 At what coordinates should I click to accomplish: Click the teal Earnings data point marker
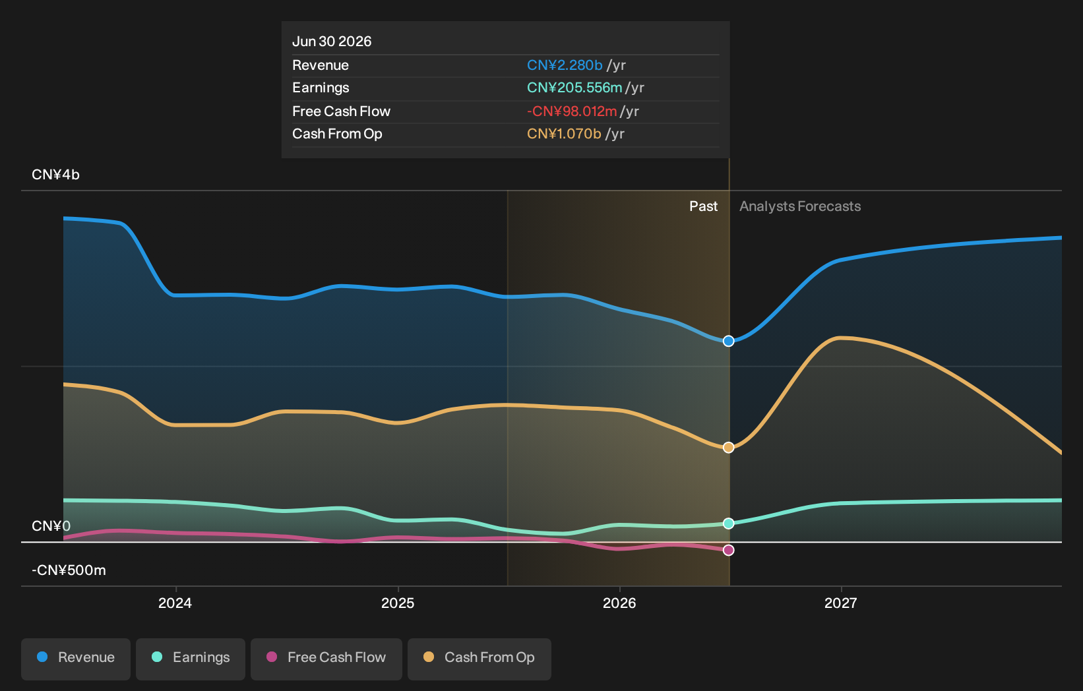(728, 524)
